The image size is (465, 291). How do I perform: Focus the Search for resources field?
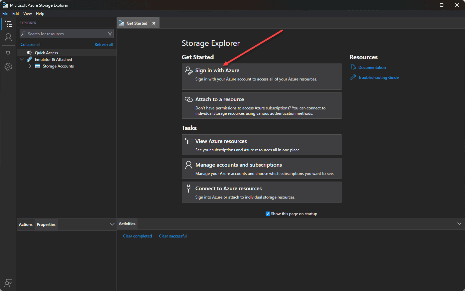[x=67, y=34]
